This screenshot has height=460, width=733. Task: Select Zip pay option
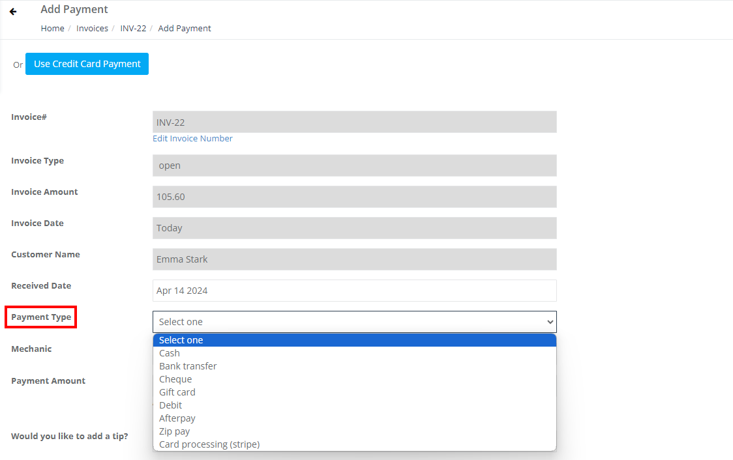pos(354,431)
